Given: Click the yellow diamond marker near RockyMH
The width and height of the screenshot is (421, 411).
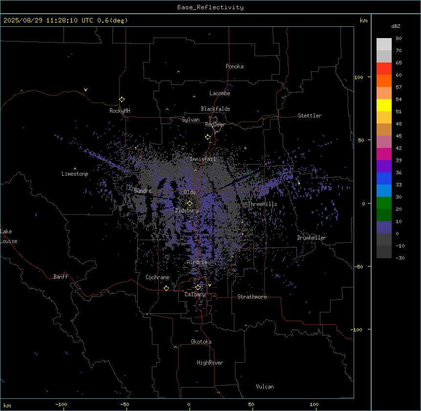Looking at the screenshot, I should pos(122,100).
